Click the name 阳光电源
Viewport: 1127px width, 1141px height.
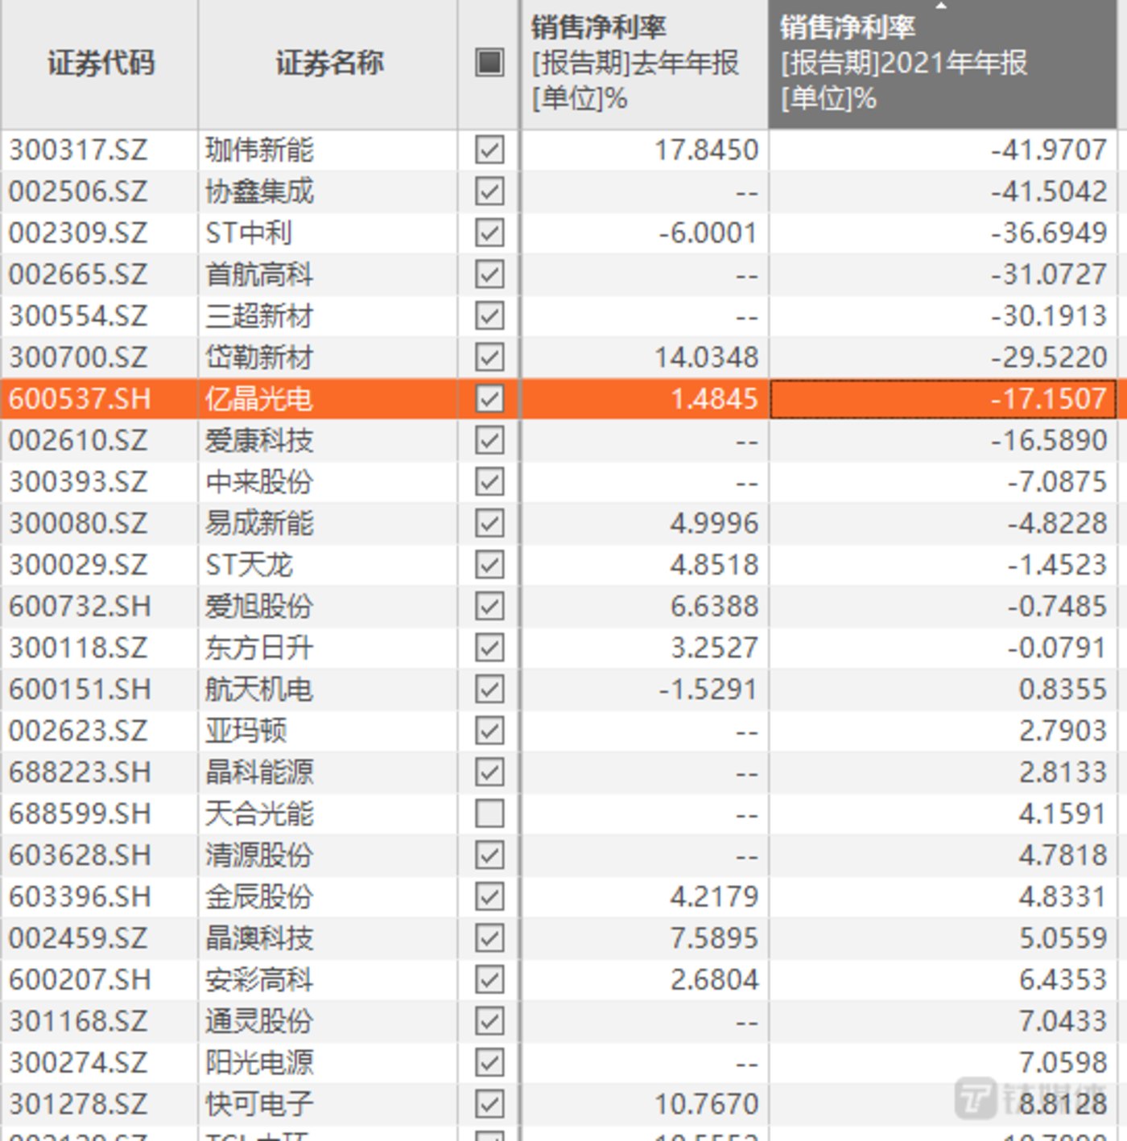pyautogui.click(x=256, y=1062)
